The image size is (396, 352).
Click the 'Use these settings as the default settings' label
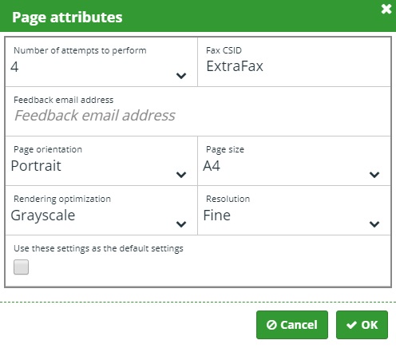98,248
